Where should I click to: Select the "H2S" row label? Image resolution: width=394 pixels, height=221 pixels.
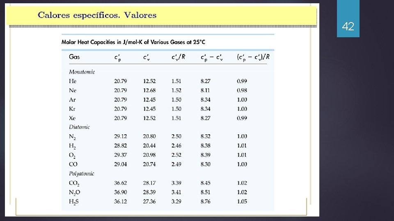tap(73, 202)
